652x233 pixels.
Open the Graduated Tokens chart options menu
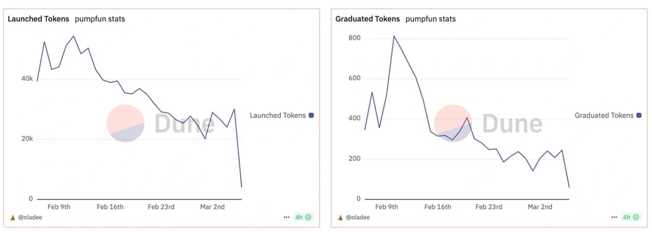614,217
